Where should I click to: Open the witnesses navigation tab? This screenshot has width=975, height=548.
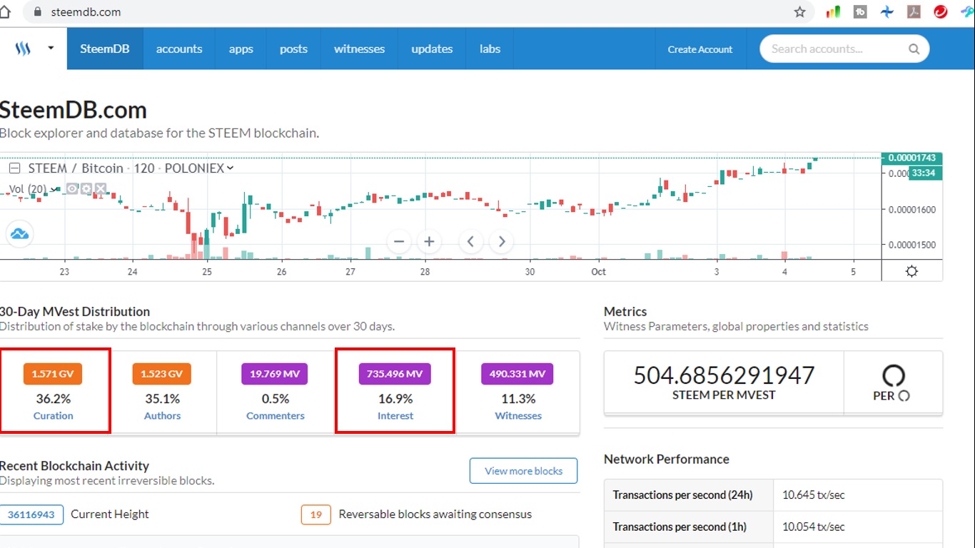tap(359, 49)
